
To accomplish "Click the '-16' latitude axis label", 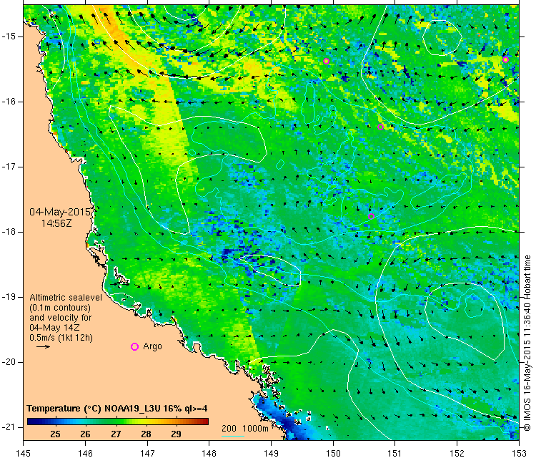I will pos(8,102).
